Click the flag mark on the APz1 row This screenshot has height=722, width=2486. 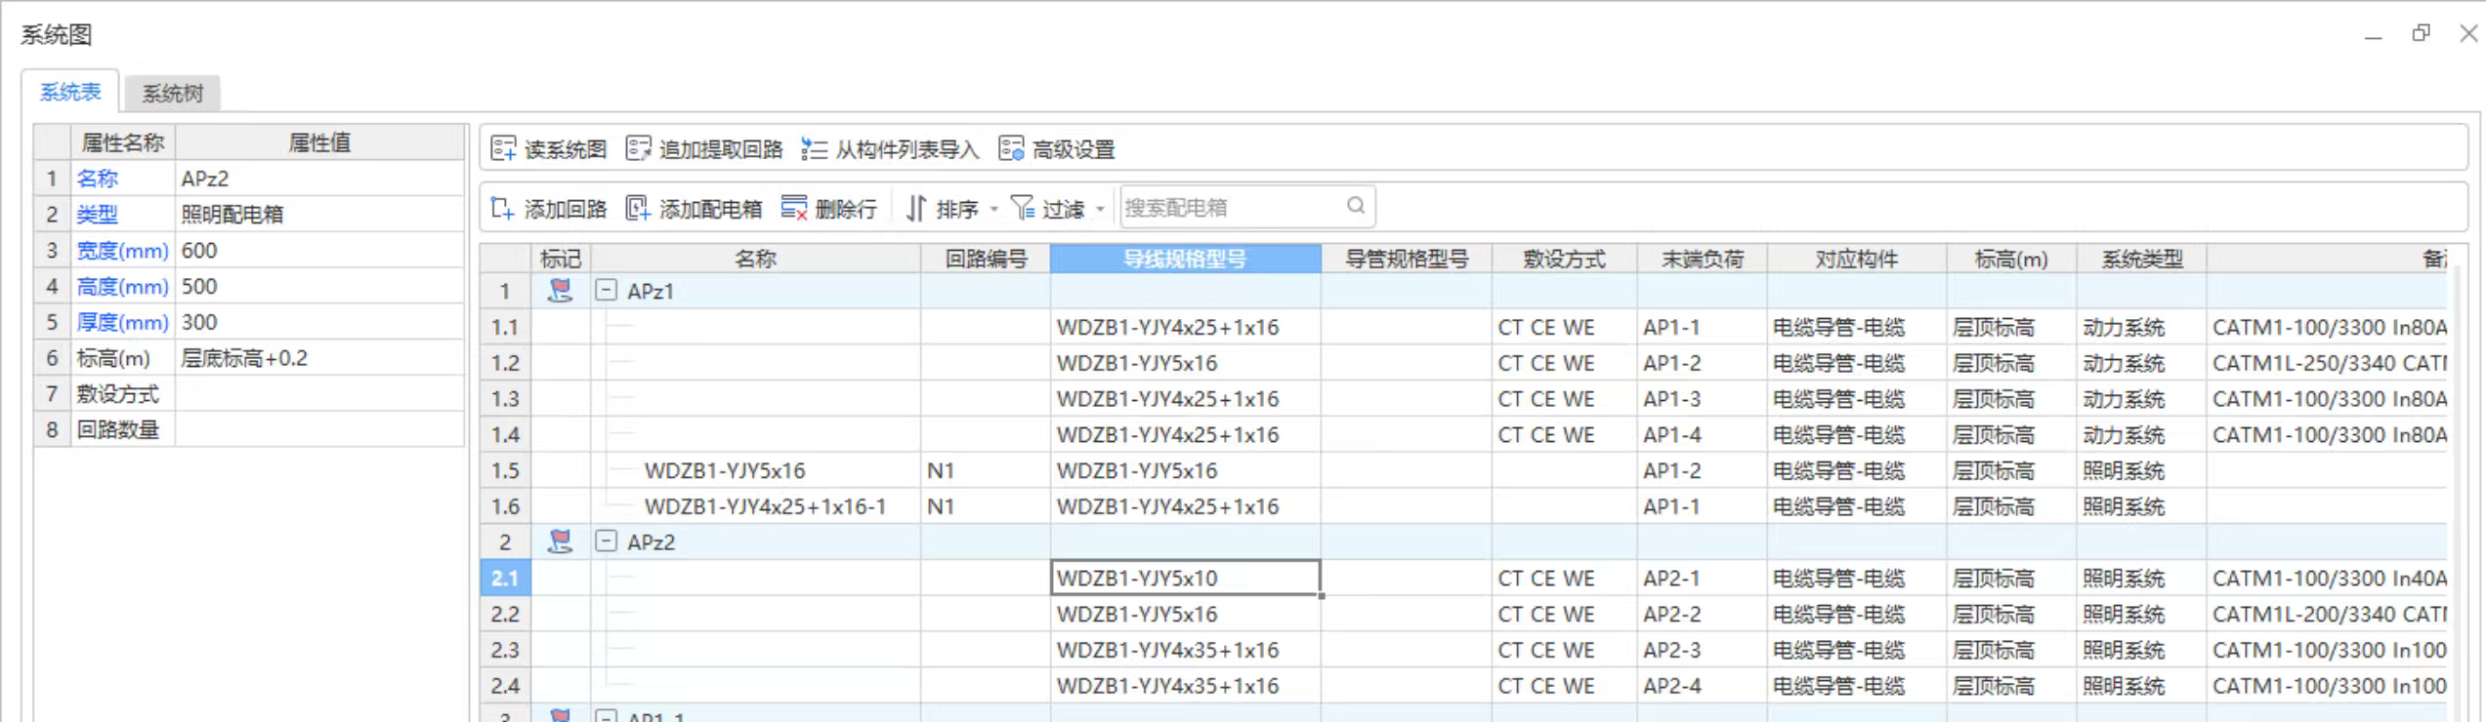(560, 290)
